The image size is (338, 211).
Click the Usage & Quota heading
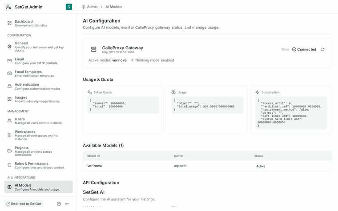click(x=98, y=80)
